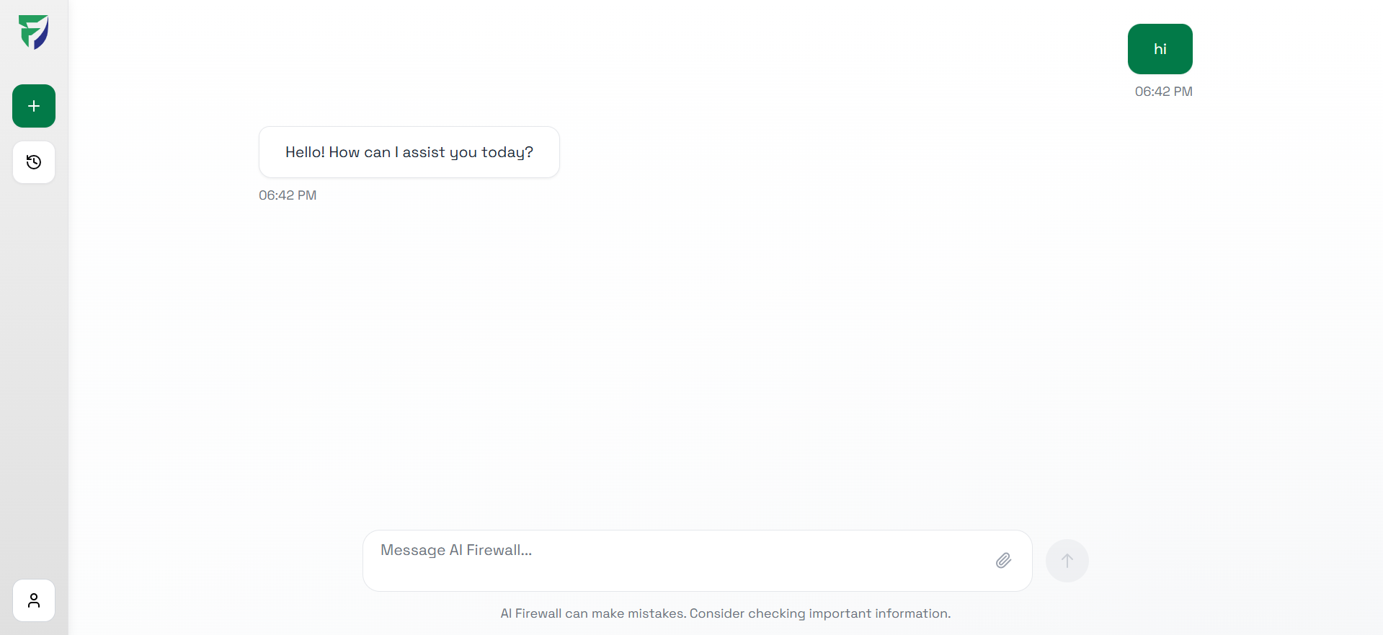The image size is (1383, 635).
Task: Click the green "hi" message bubble
Action: 1160,49
